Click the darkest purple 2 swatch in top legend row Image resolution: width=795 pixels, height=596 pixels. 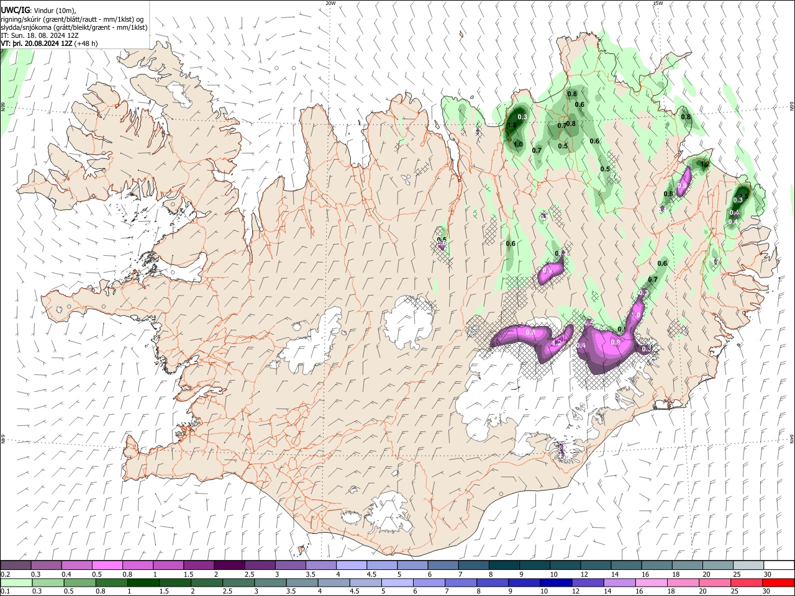coord(229,566)
